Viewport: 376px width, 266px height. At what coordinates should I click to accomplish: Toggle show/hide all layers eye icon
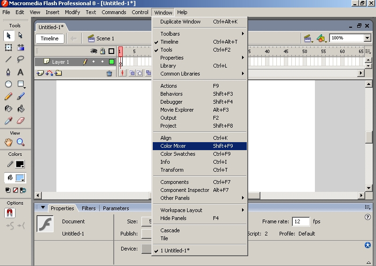(x=94, y=51)
